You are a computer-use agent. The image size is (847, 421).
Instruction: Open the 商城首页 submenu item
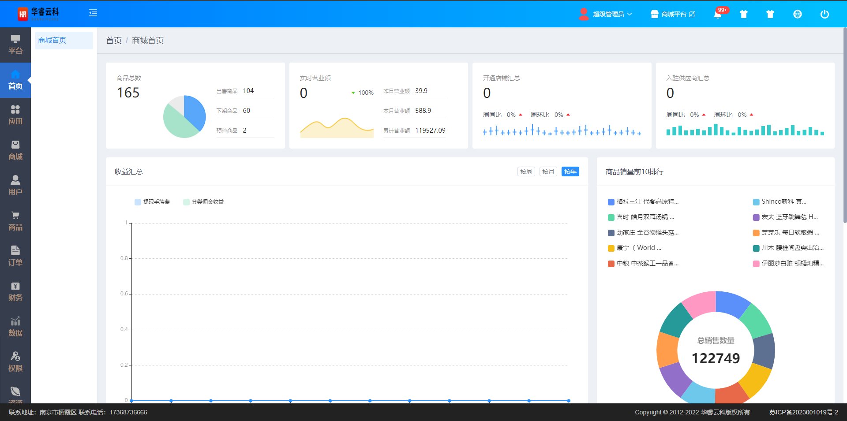52,41
